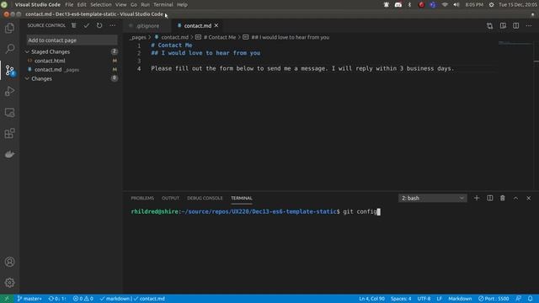Viewport: 539px width, 303px height.
Task: Change end of line sequence LF
Action: click(x=440, y=299)
